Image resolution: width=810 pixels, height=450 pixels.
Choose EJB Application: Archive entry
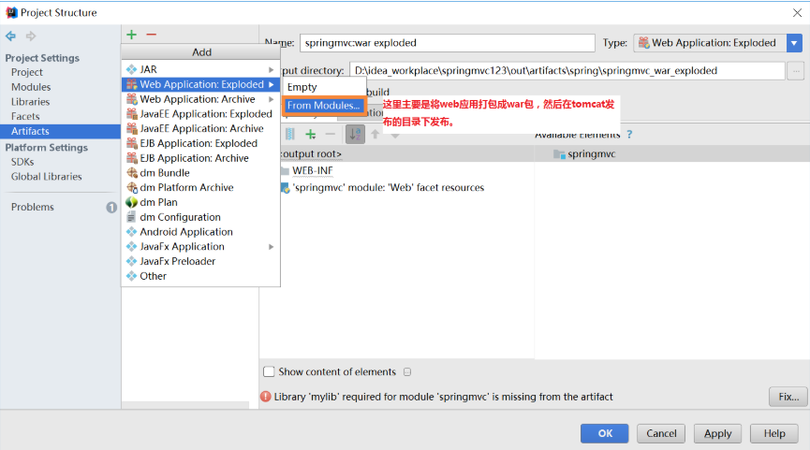point(201,158)
